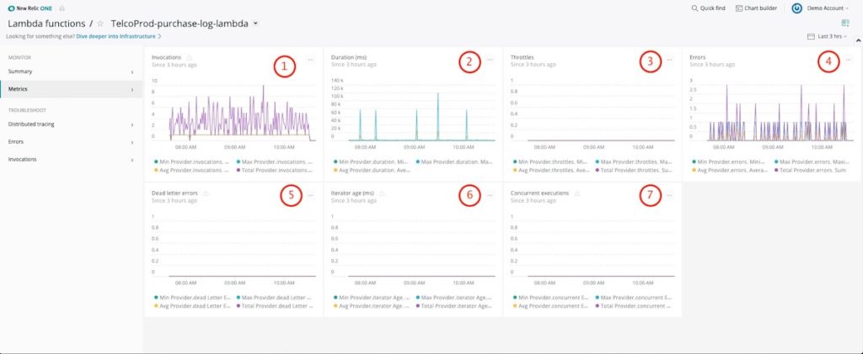Open Iterator age chart options menu
This screenshot has height=354, width=863.
point(490,195)
